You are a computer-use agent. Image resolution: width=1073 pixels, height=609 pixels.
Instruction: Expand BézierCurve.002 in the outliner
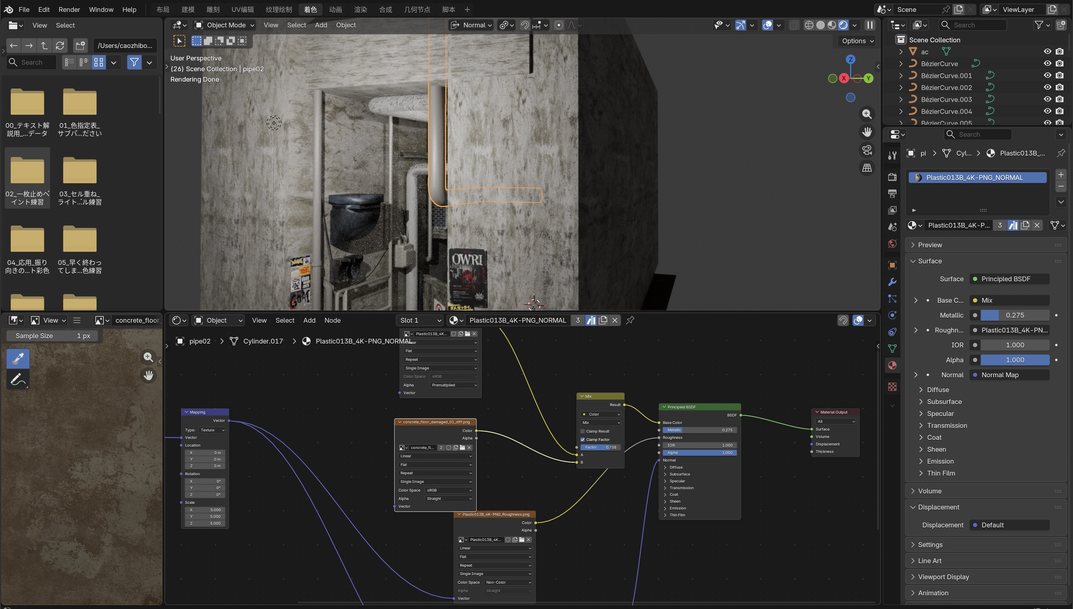click(901, 87)
